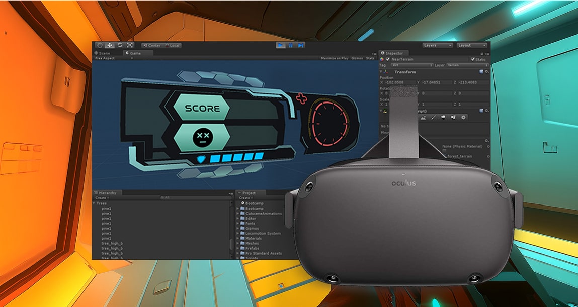Switch to the Scene tab
Viewport: 578px width, 307px height.
coord(102,53)
